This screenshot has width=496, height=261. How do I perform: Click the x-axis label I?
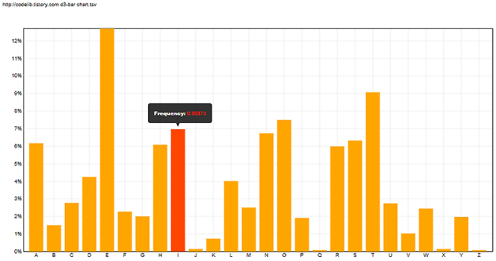178,256
